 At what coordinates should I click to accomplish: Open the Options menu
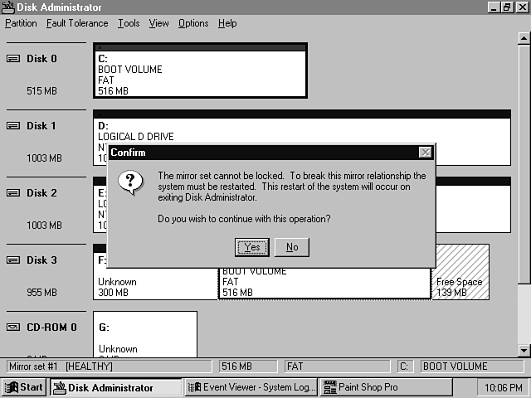(x=193, y=23)
